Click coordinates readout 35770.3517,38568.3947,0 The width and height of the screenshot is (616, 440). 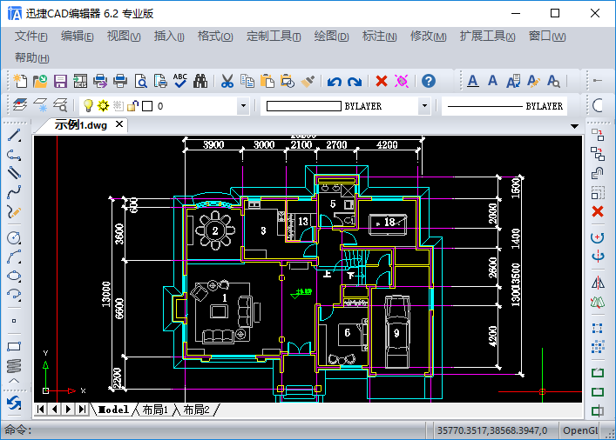492,430
